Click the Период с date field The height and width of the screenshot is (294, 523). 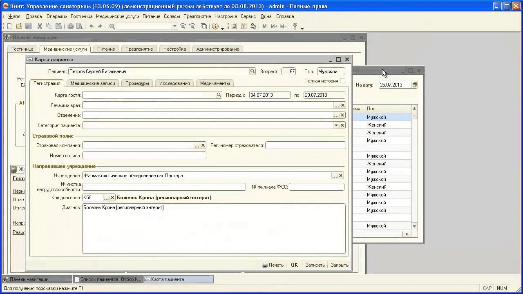pos(270,95)
